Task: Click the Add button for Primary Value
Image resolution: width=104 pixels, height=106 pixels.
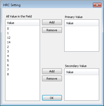Action: pyautogui.click(x=52, y=22)
